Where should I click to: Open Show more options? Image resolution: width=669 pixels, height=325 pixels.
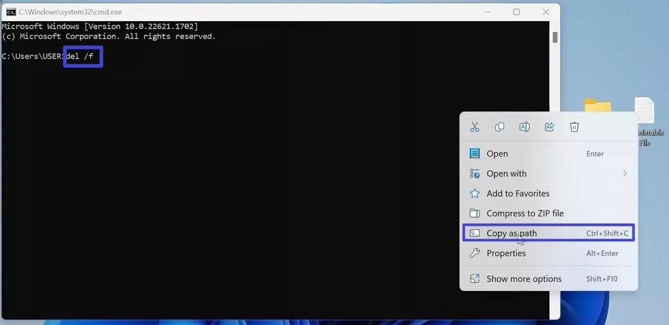(524, 278)
